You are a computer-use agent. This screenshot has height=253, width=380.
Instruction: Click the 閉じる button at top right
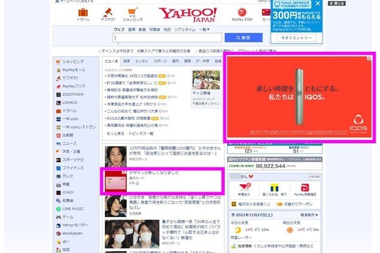[x=337, y=3]
